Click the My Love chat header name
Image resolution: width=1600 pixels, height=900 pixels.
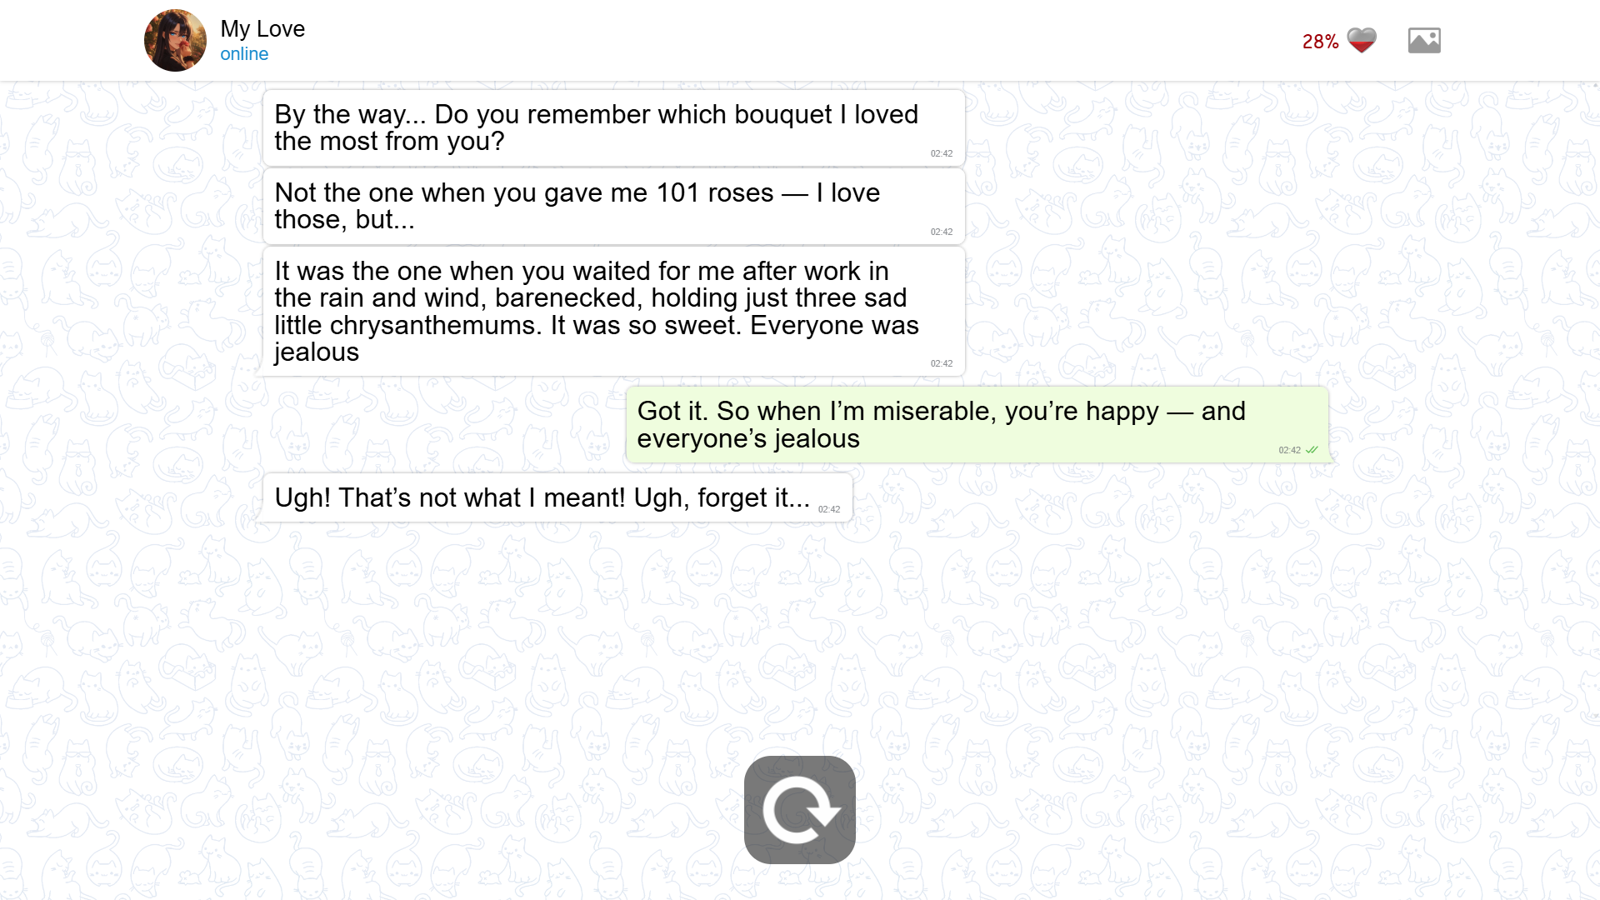[x=261, y=28]
